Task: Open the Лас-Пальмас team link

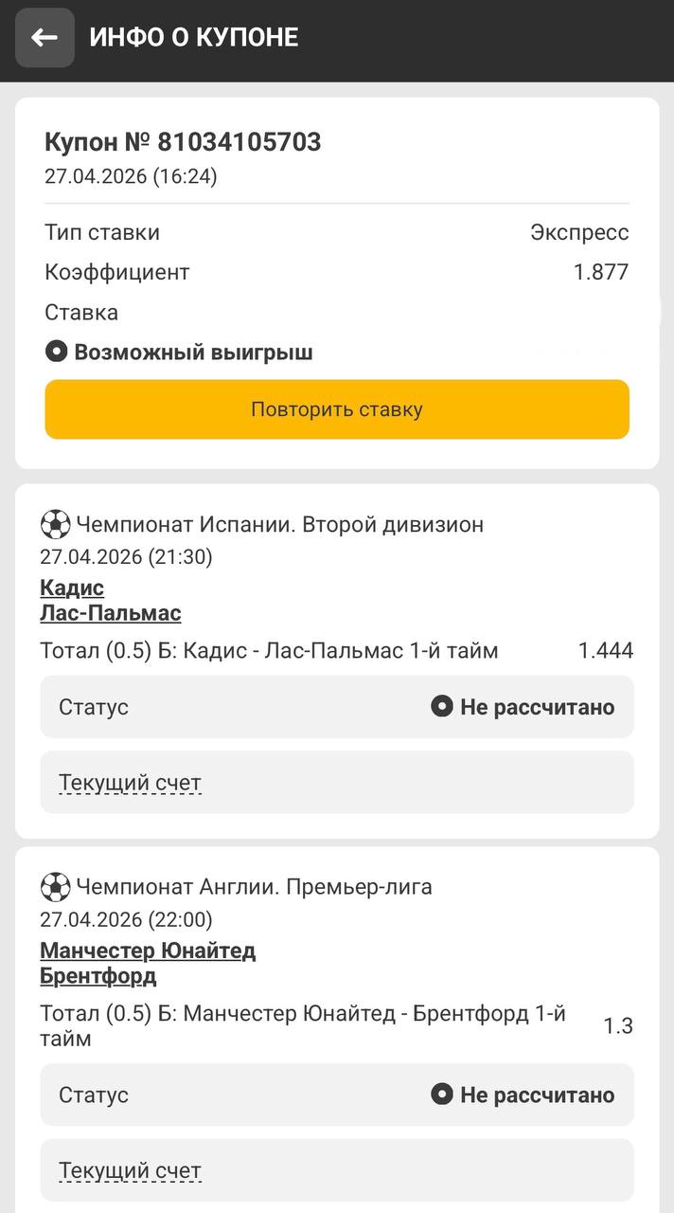Action: point(110,613)
